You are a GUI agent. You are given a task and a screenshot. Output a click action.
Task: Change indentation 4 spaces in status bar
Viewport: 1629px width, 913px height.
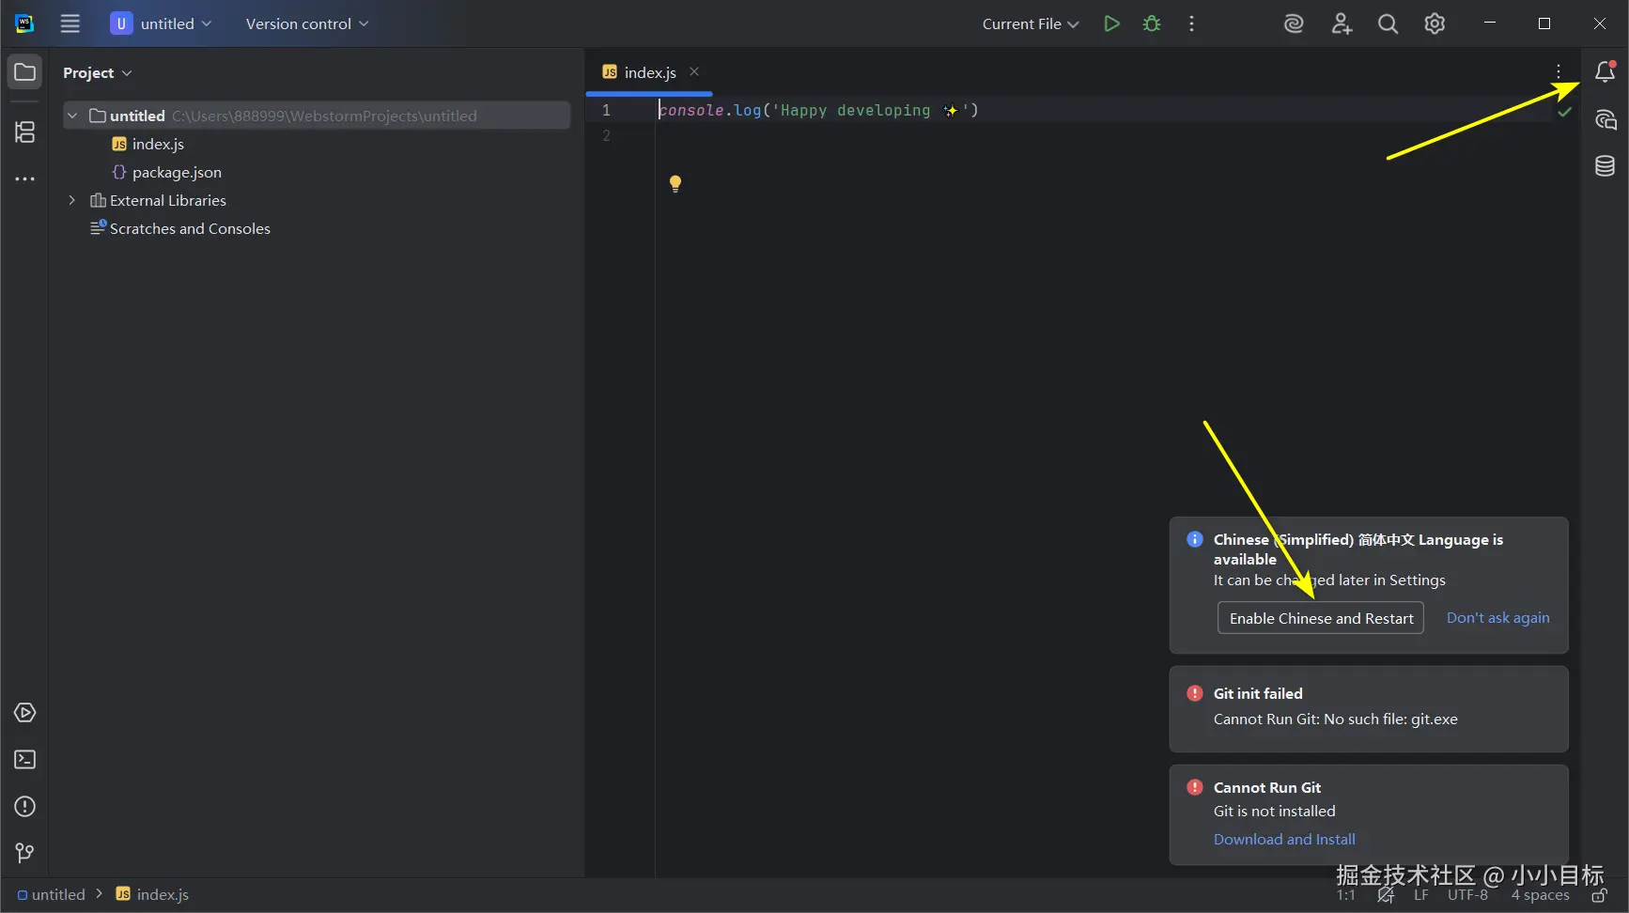(x=1541, y=895)
